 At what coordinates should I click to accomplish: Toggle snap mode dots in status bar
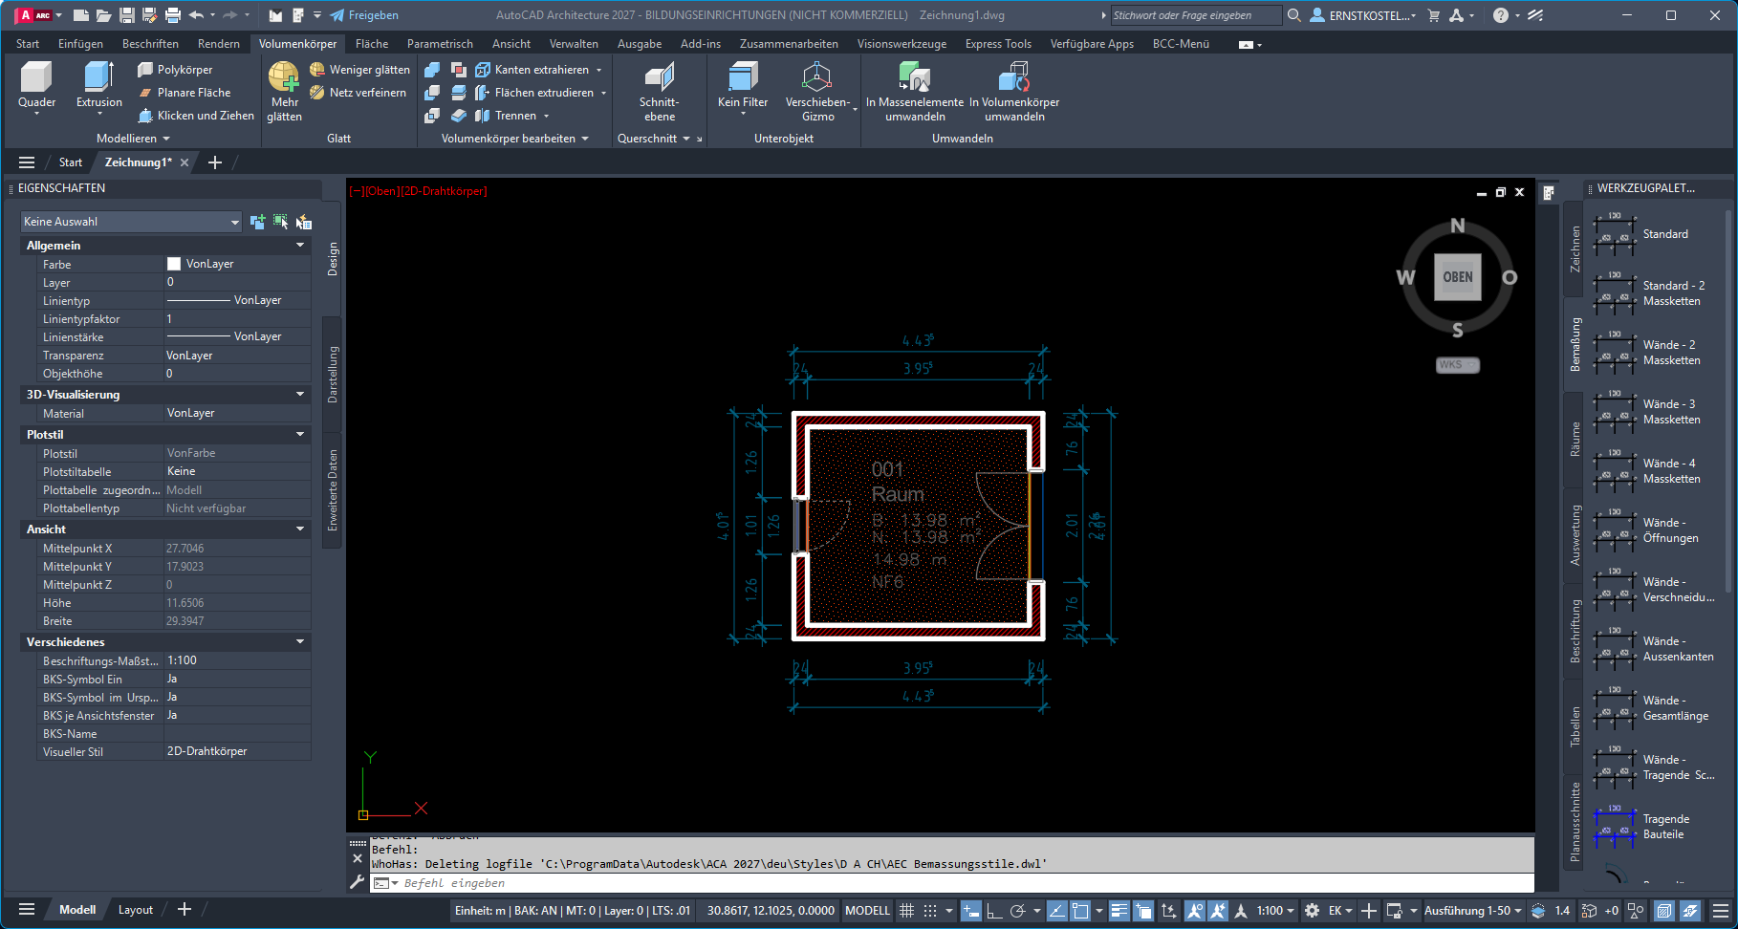pos(929,911)
